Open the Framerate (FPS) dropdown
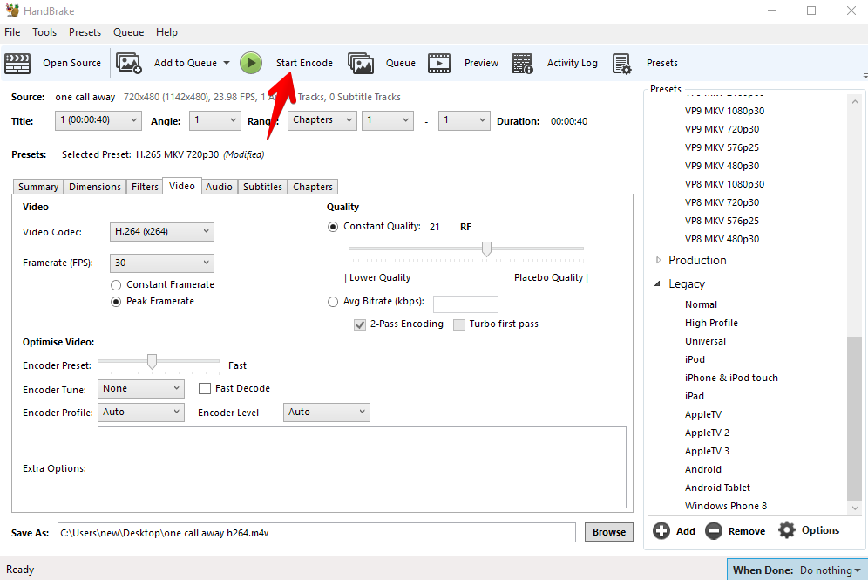The image size is (868, 580). [x=161, y=263]
